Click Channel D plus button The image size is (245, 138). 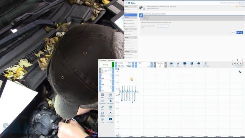[x=113, y=89]
